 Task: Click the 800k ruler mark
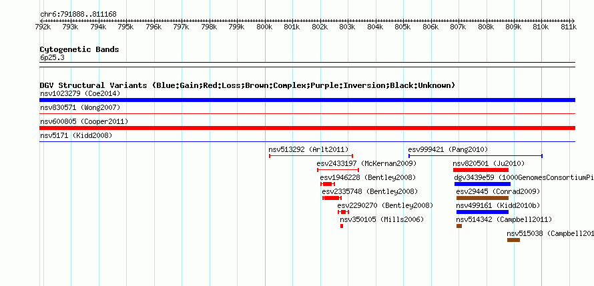[264, 27]
